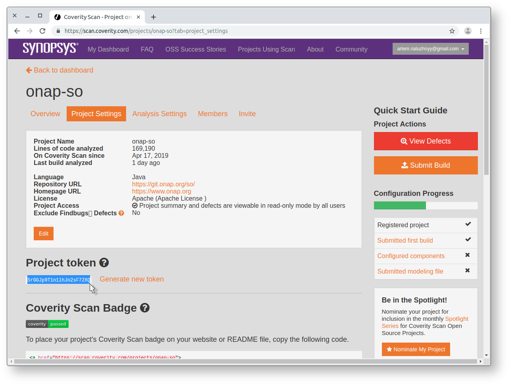Click the coverity passed badge
Image resolution: width=510 pixels, height=385 pixels.
click(47, 324)
